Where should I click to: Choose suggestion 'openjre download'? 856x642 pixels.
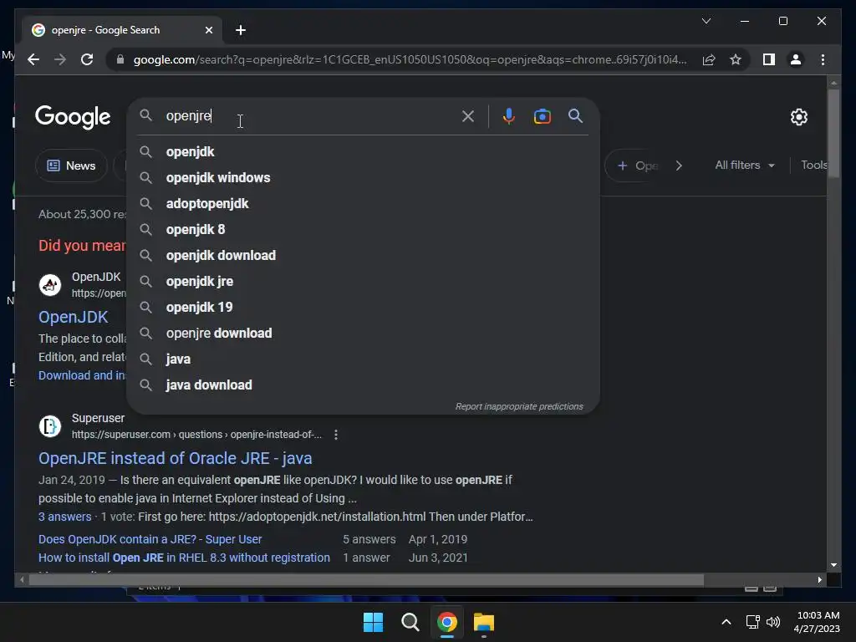363,333
